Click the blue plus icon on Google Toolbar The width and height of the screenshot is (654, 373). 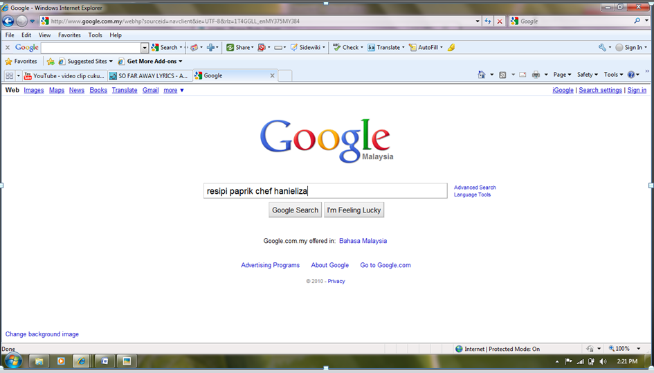[x=210, y=48]
